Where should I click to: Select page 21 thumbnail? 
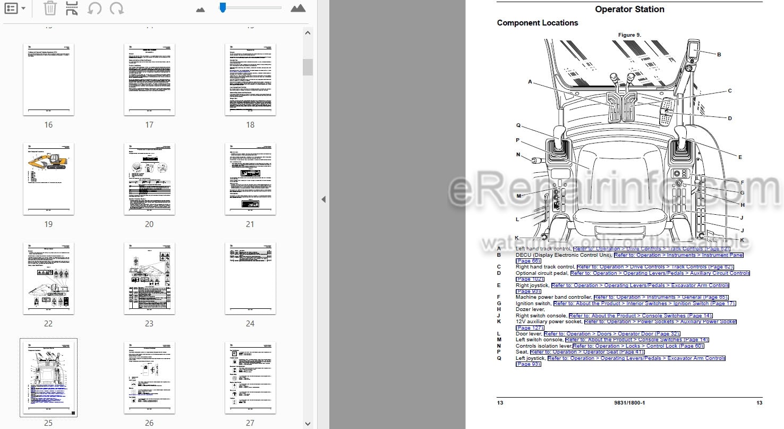tap(250, 179)
